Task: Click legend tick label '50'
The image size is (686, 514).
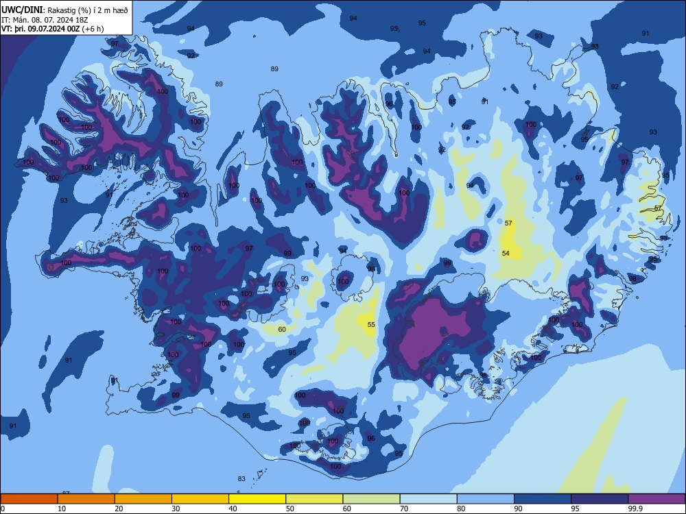Action: [290, 509]
